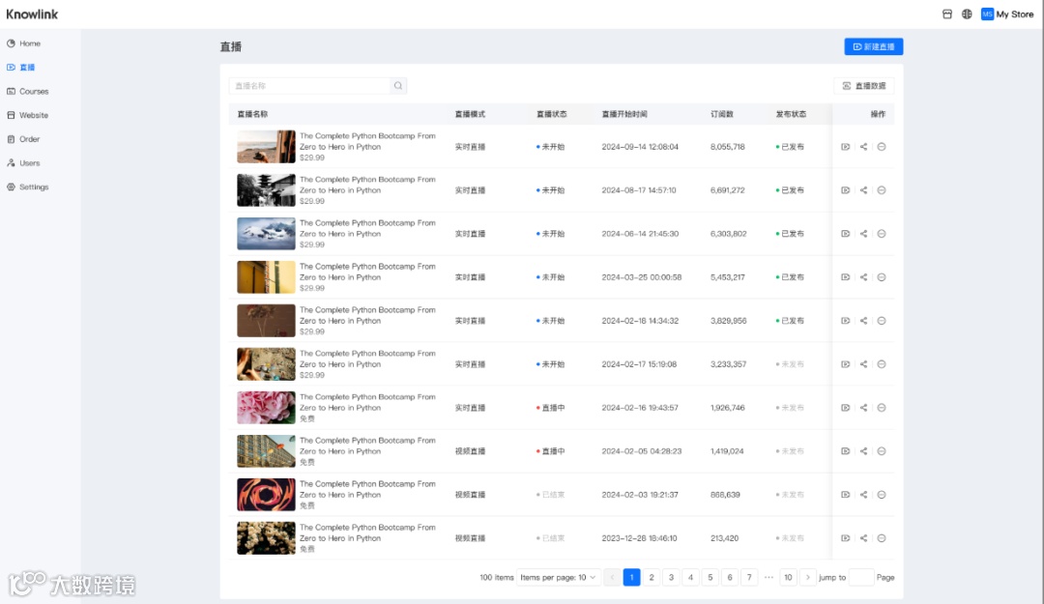Click the search magnifier icon
The height and width of the screenshot is (604, 1044).
[x=398, y=86]
